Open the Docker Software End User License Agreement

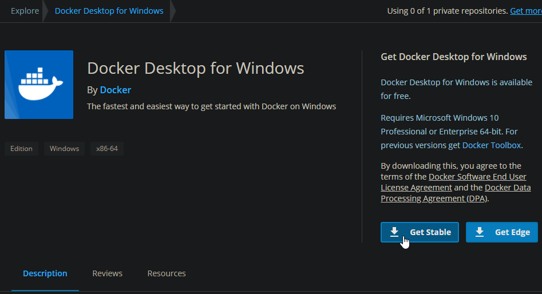tap(453, 182)
